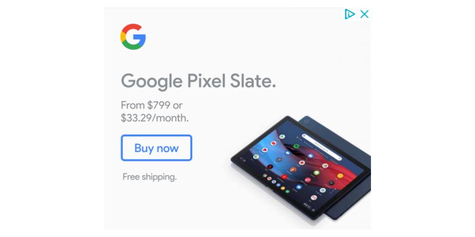The width and height of the screenshot is (475, 237).
Task: Open the AdChoices info icon
Action: pos(349,14)
